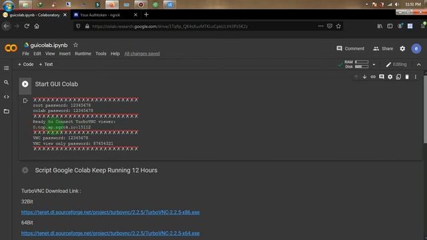427x240 pixels.
Task: Open the code snippets sidebar icon
Action: pyautogui.click(x=6, y=97)
